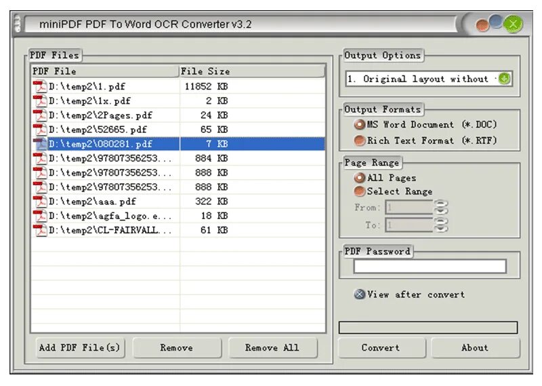Image resolution: width=542 pixels, height=386 pixels.
Task: Select the row D:\temp2\2Pages.pdf
Action: (178, 115)
